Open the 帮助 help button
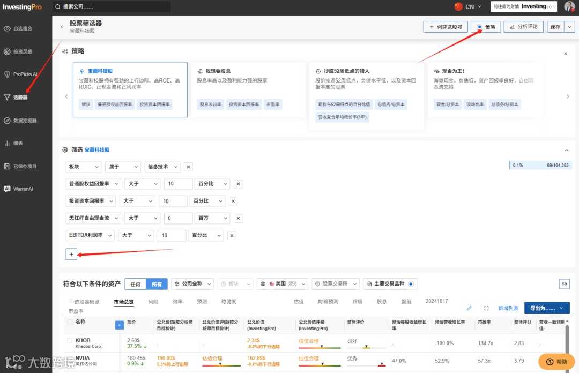579x373 pixels. coord(556,362)
